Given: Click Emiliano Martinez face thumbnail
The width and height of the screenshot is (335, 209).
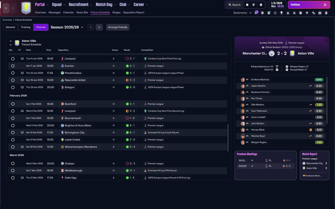Looking at the screenshot, I should pyautogui.click(x=243, y=80).
